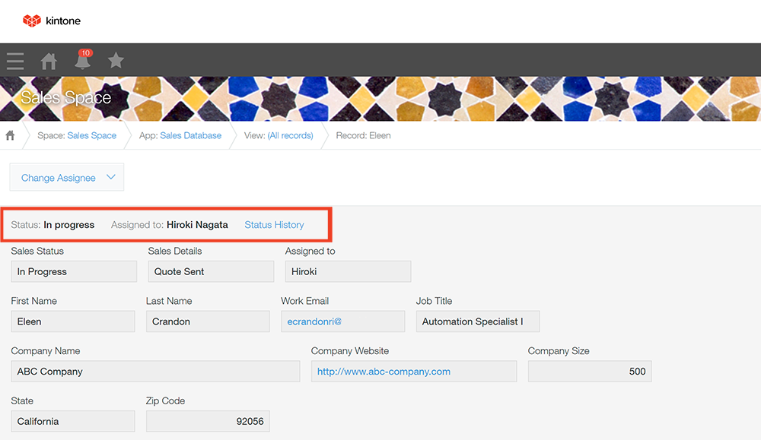The width and height of the screenshot is (761, 440).
Task: Click the Company Name field
Action: pos(155,372)
